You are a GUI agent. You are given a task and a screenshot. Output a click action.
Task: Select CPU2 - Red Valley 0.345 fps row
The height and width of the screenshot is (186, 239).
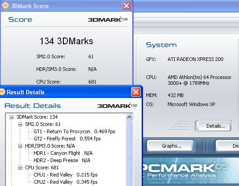(66, 182)
